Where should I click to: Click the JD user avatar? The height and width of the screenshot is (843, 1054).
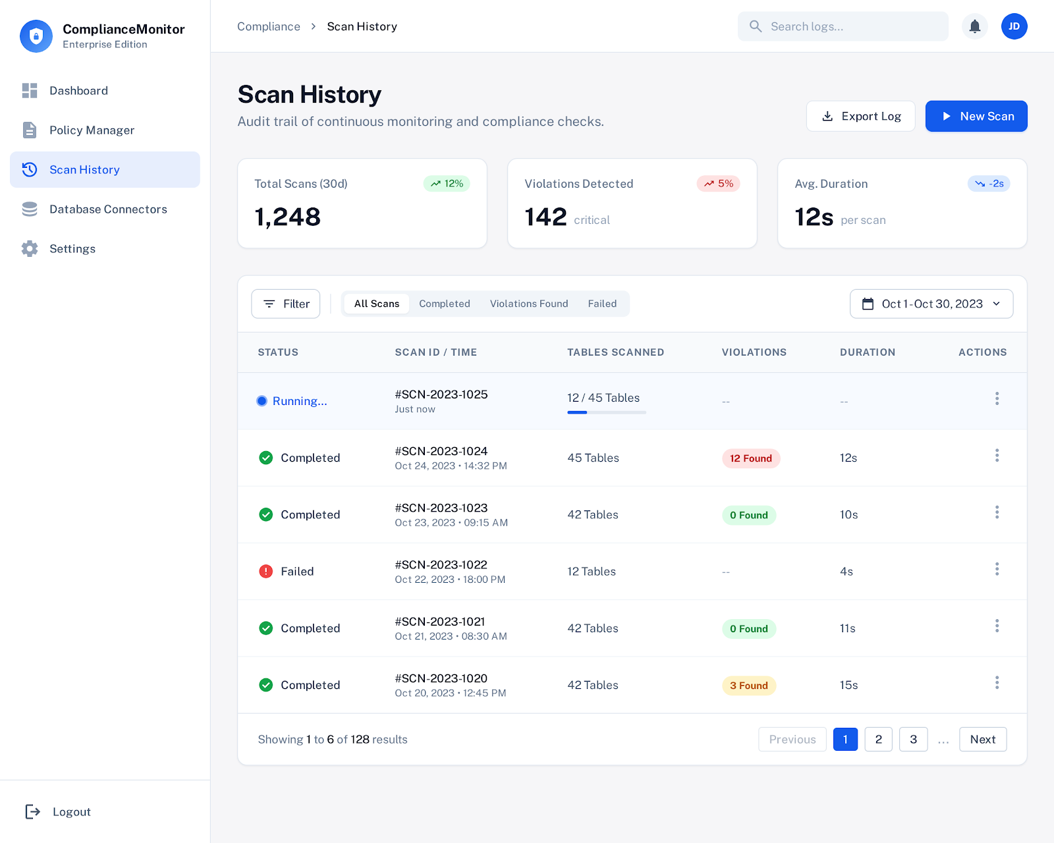click(1014, 26)
